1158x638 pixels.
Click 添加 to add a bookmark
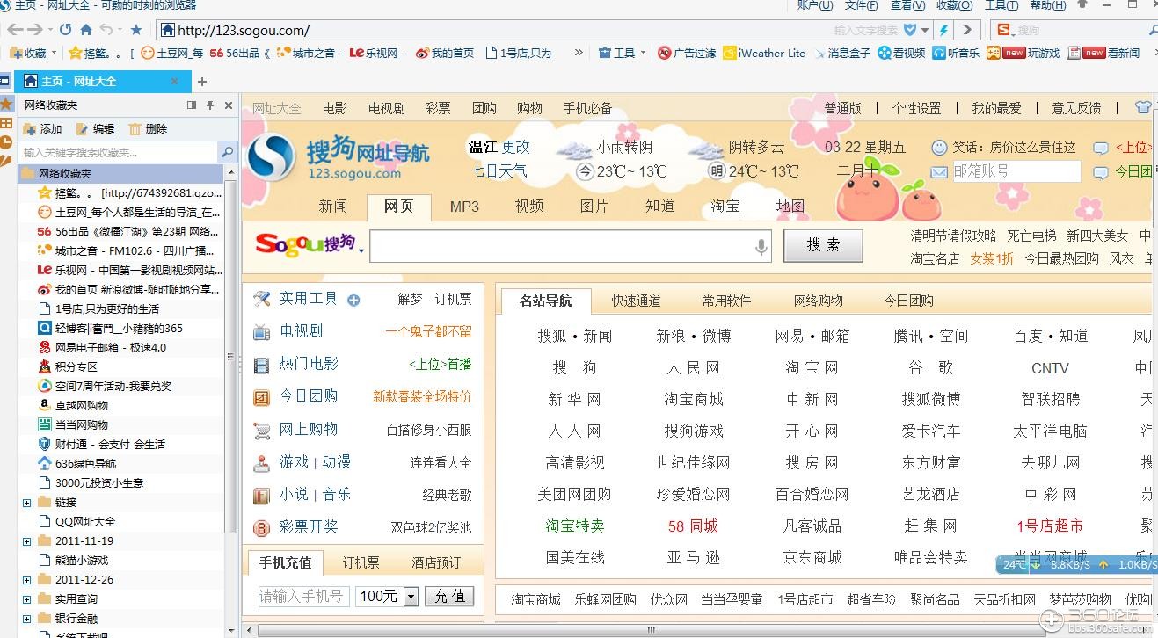click(43, 128)
